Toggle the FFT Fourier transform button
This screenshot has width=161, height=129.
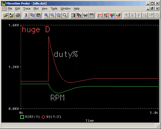(x=79, y=15)
